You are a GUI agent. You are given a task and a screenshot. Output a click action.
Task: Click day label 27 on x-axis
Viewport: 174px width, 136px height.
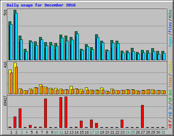click(x=143, y=132)
